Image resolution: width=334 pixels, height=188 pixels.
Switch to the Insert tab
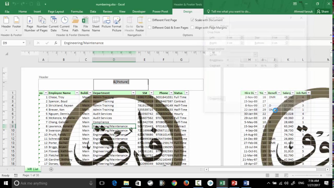pyautogui.click(x=37, y=11)
